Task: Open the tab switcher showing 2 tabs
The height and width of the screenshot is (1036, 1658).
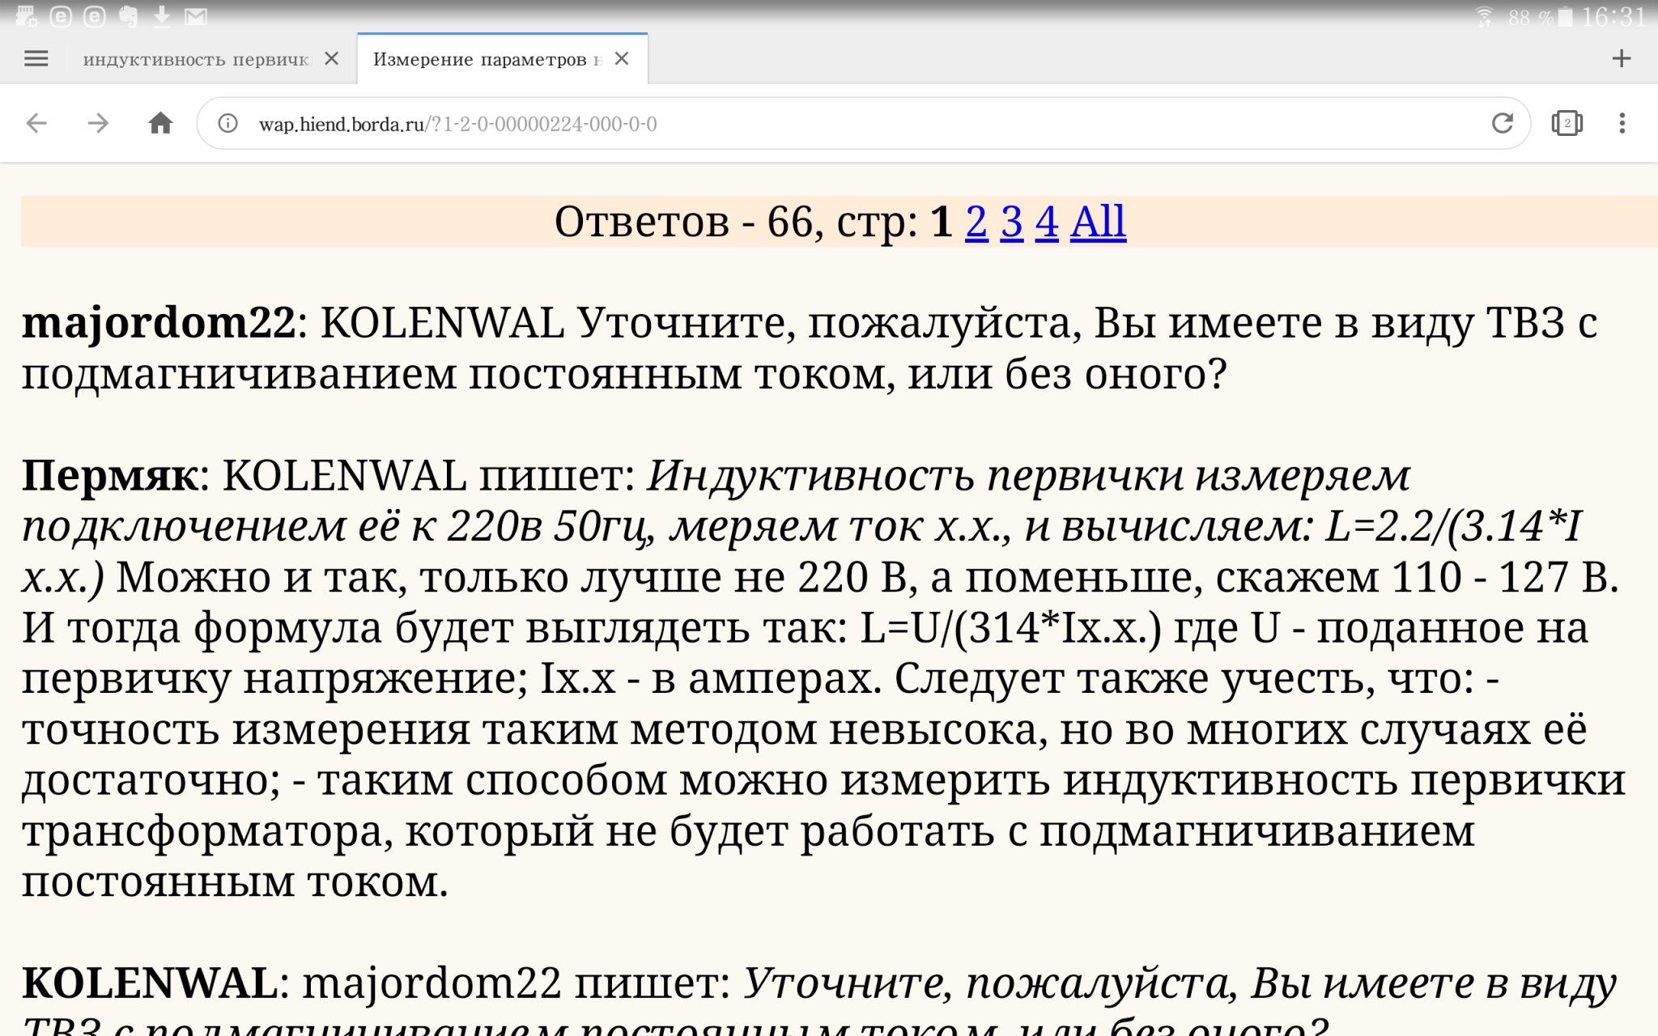Action: point(1567,123)
